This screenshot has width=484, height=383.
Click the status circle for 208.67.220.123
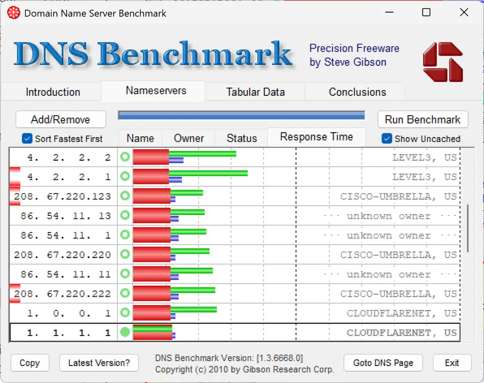pos(125,196)
